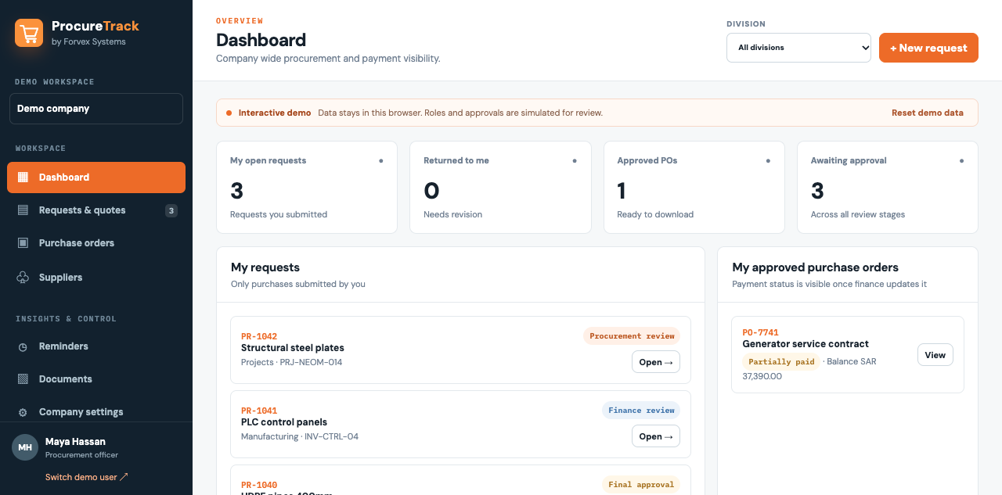The height and width of the screenshot is (495, 1002).
Task: Click the Awaiting approval stat card
Action: 888,187
